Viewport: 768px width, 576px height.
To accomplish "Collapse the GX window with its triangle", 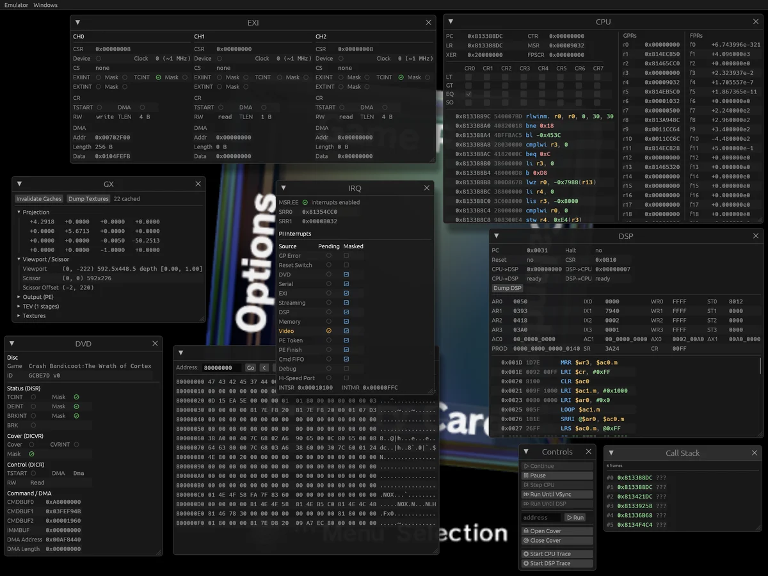I will coord(19,184).
